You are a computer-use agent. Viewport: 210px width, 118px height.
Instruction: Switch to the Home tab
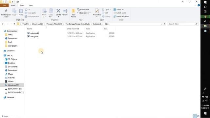(x=13, y=5)
